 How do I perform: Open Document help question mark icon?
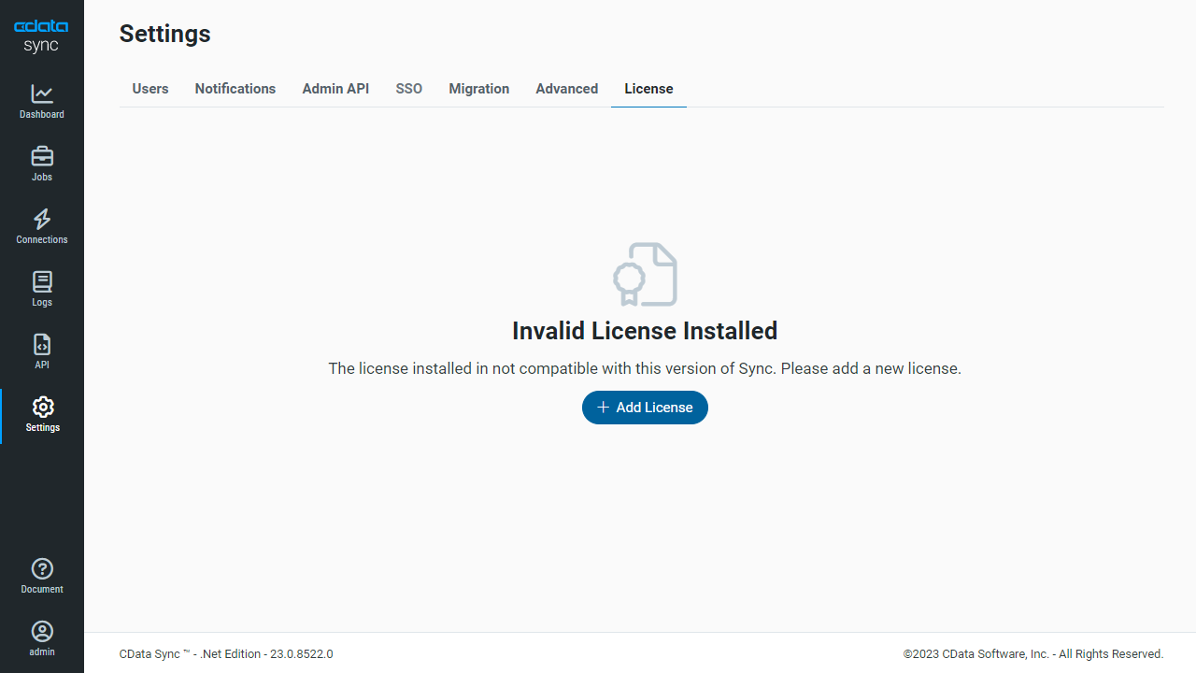click(x=42, y=568)
